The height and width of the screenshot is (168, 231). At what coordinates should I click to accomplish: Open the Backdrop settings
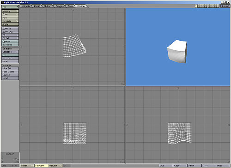[10, 45]
